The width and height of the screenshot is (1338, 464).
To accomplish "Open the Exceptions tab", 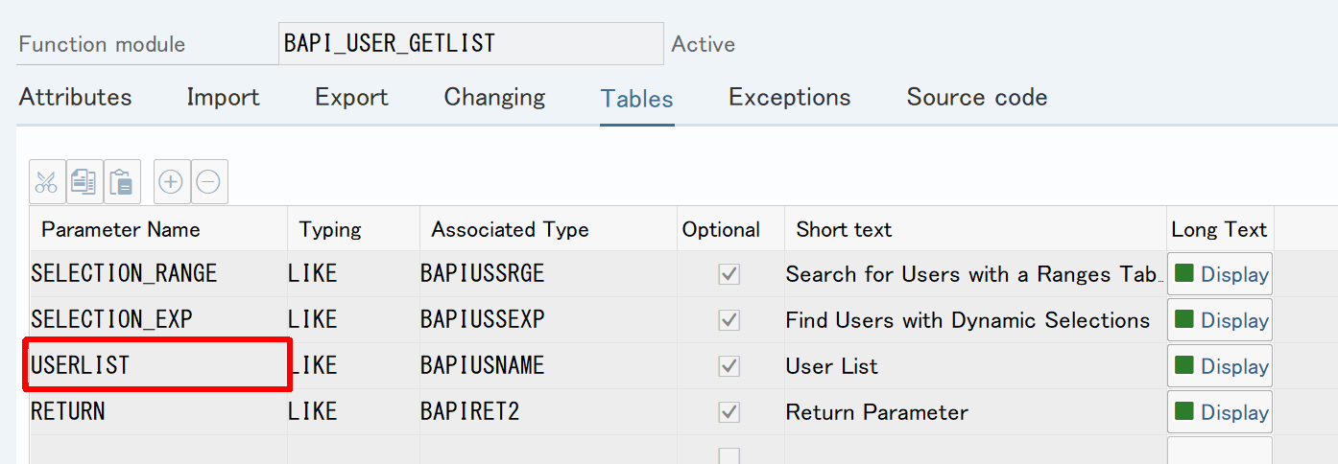I will [789, 98].
